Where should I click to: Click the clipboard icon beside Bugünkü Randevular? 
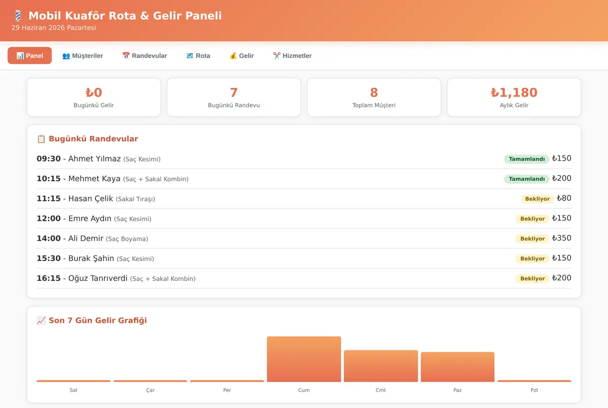42,139
